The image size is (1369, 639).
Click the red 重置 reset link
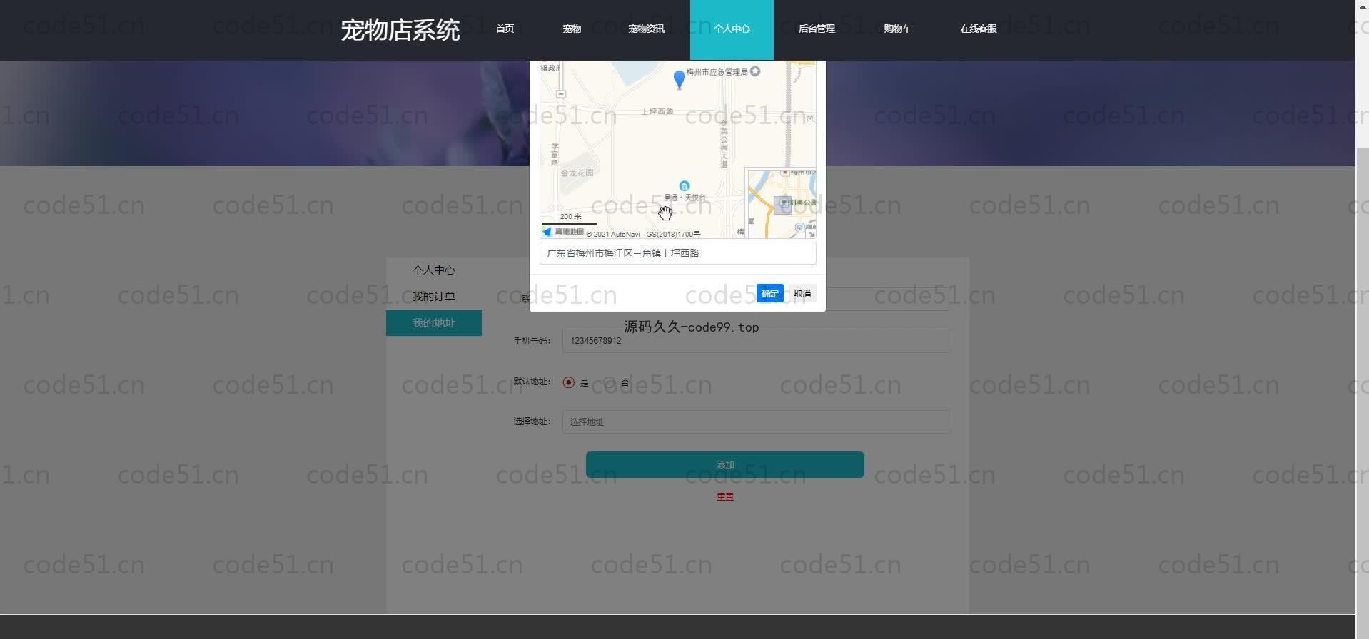pos(725,496)
